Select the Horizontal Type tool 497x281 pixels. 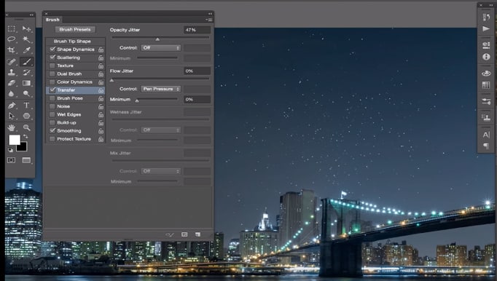pyautogui.click(x=27, y=105)
